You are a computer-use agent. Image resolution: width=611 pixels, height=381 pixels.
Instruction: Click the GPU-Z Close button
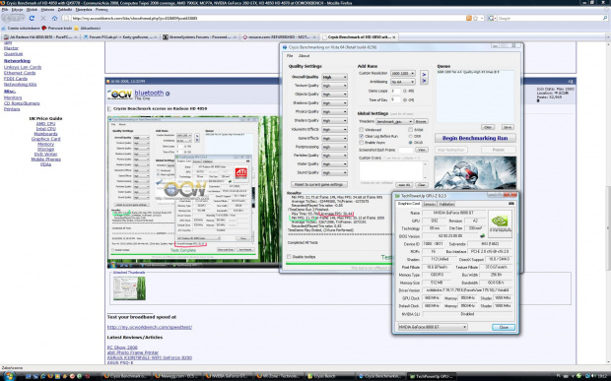click(x=504, y=327)
